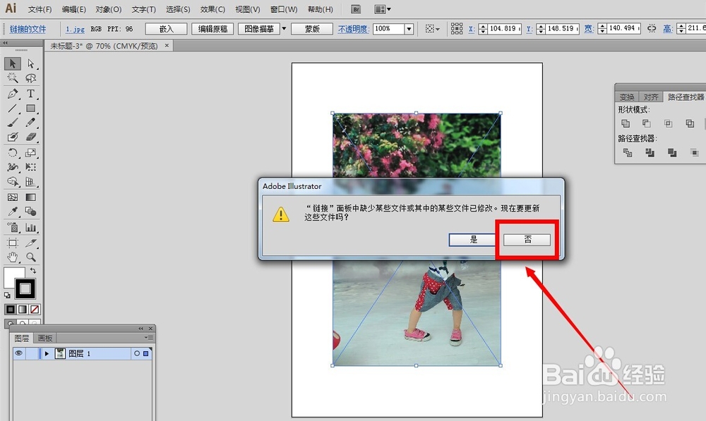Image resolution: width=706 pixels, height=421 pixels.
Task: Select the Direct Selection tool
Action: point(30,64)
